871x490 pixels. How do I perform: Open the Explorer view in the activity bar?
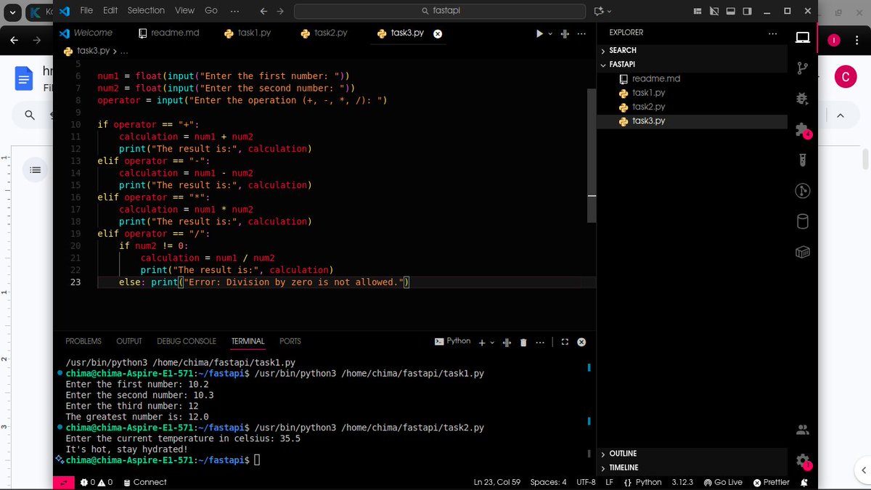click(802, 38)
